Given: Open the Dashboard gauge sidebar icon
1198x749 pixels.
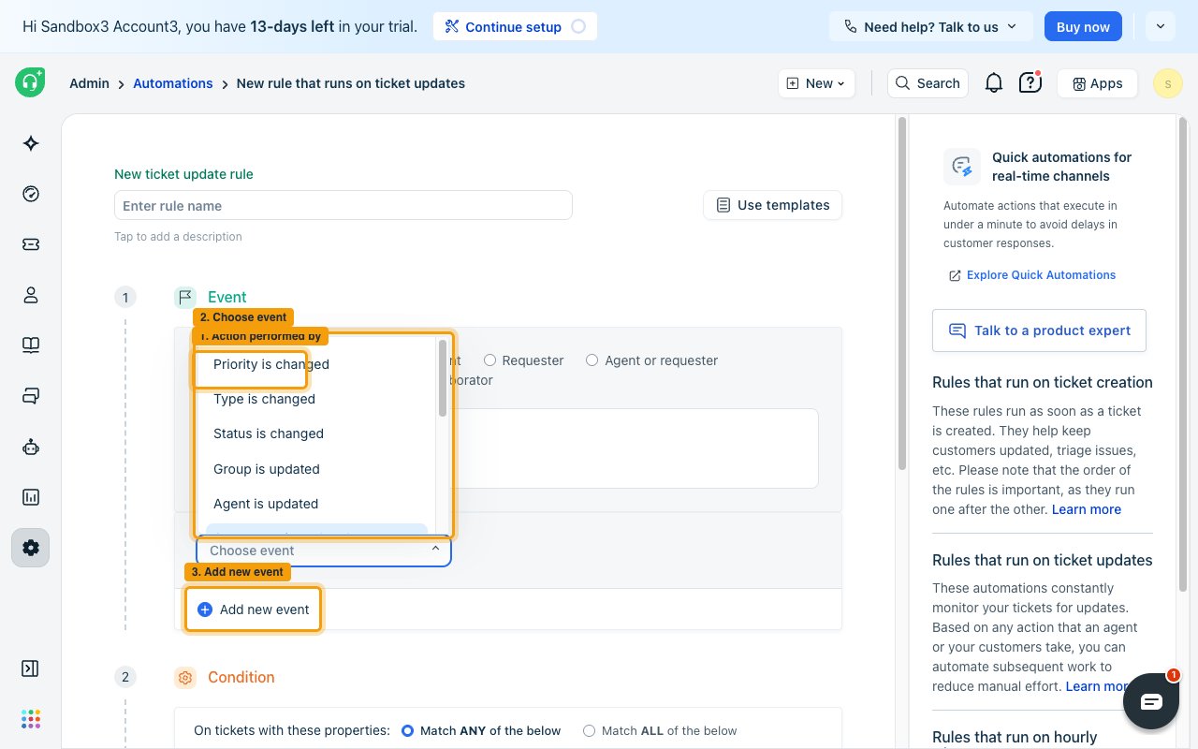Looking at the screenshot, I should [30, 194].
